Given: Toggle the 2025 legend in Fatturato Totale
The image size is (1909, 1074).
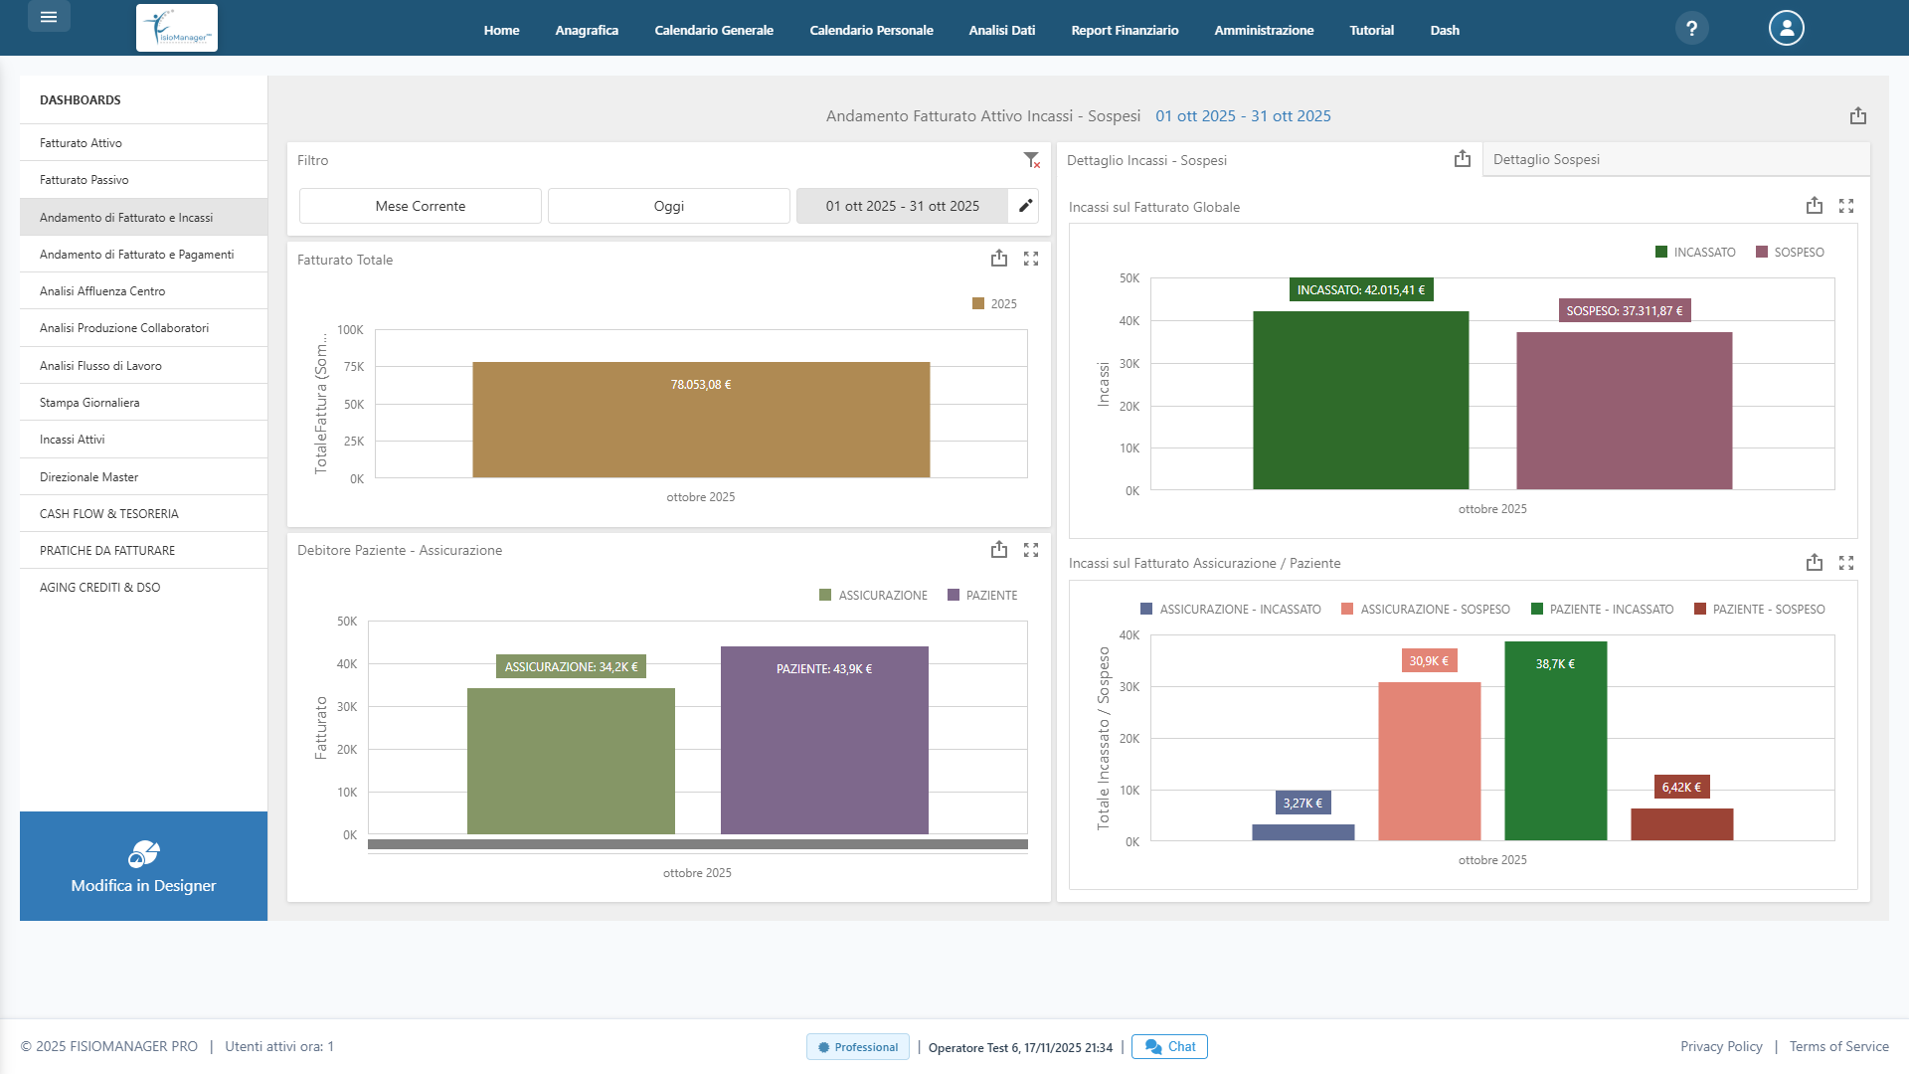Looking at the screenshot, I should pyautogui.click(x=997, y=303).
